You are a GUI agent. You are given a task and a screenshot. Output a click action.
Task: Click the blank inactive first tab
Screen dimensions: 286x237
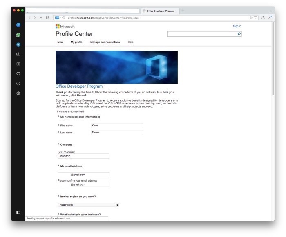tap(83, 11)
